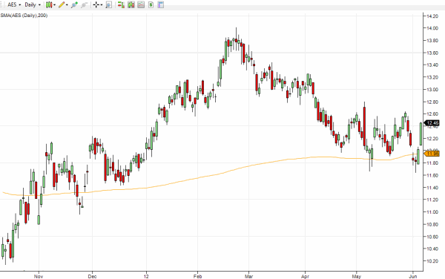Click the black 12.45 last price tag

[x=432, y=123]
